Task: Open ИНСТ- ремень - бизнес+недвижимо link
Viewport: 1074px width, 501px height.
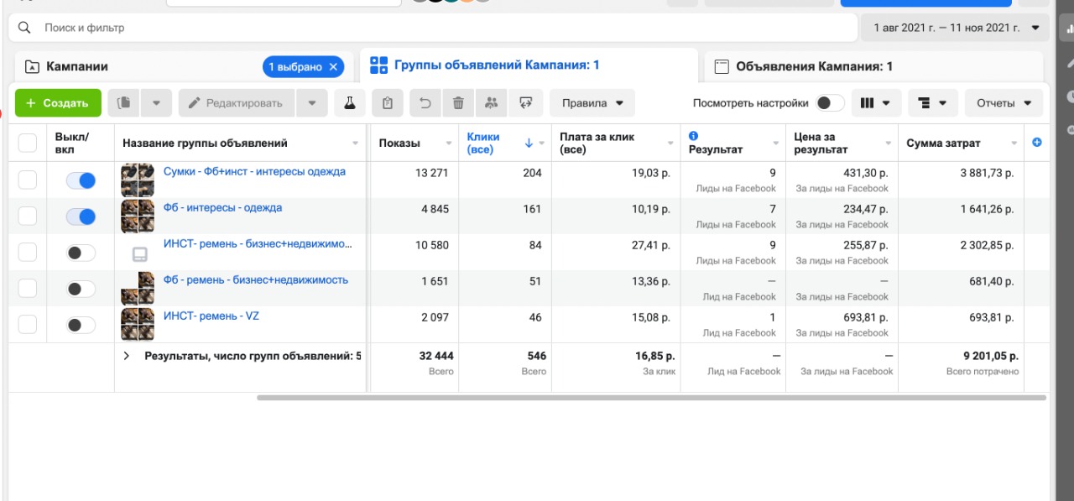Action: coord(258,243)
